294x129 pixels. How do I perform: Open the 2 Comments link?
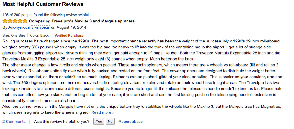14,122
